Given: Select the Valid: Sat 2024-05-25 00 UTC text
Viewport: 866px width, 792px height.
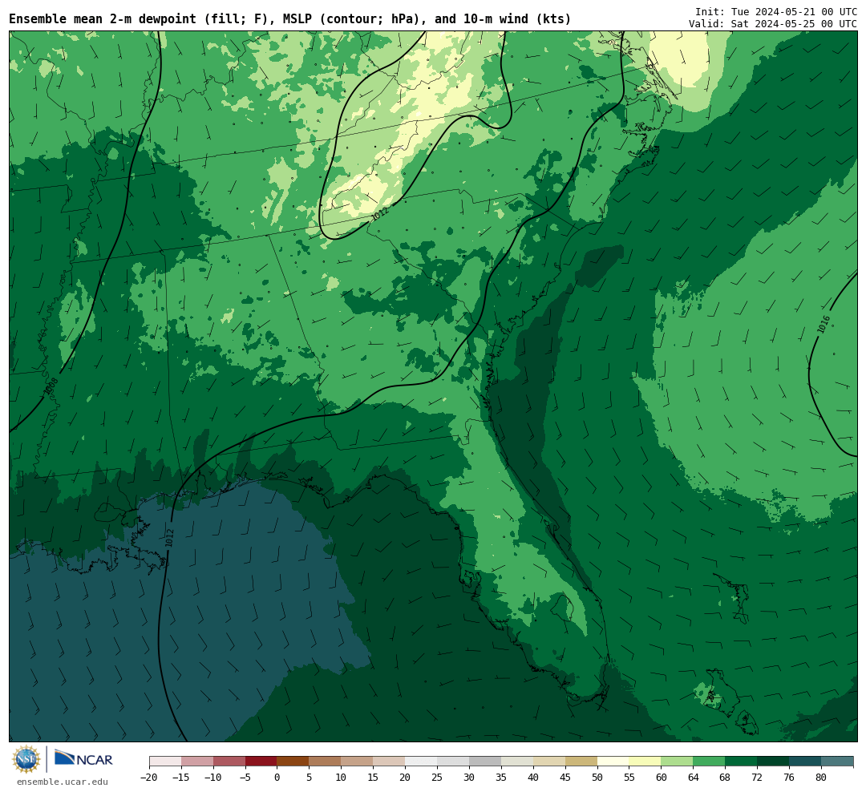Looking at the screenshot, I should click(773, 24).
